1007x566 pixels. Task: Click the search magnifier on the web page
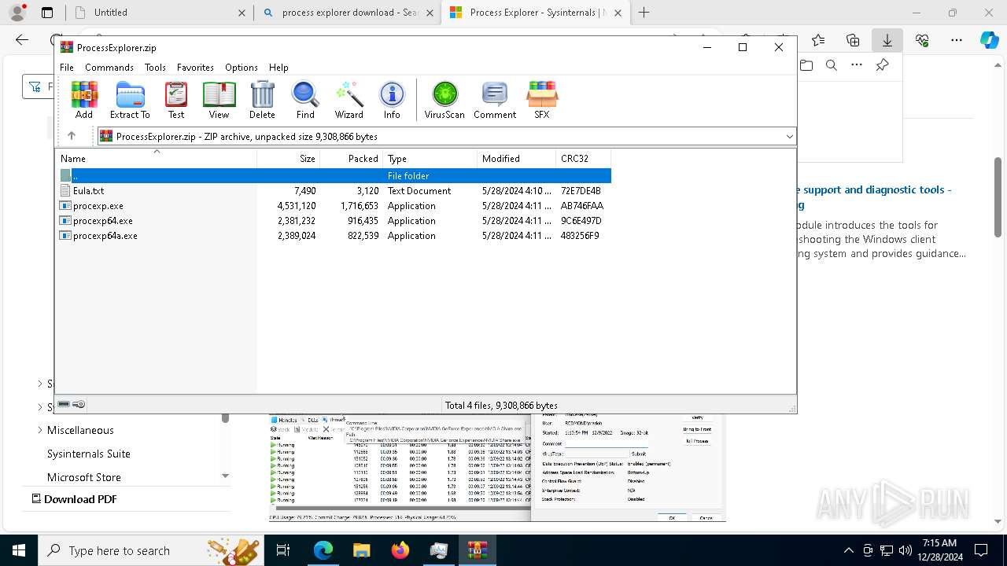point(832,65)
